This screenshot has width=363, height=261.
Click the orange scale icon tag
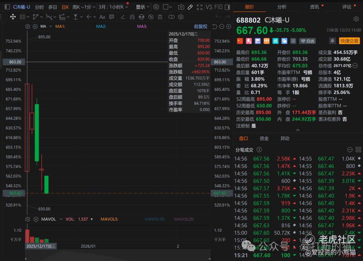(267, 41)
